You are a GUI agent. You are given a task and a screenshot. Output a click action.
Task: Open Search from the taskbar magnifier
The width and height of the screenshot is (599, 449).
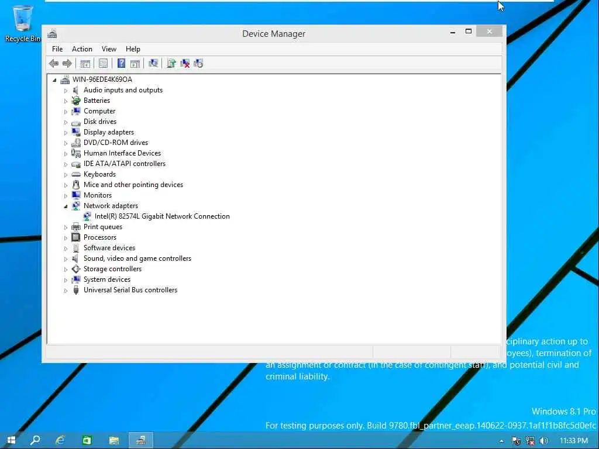tap(35, 440)
